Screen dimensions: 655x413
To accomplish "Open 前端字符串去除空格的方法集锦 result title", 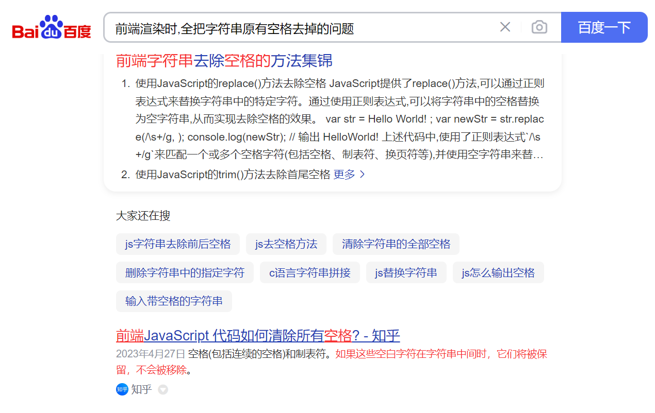I will tap(224, 61).
